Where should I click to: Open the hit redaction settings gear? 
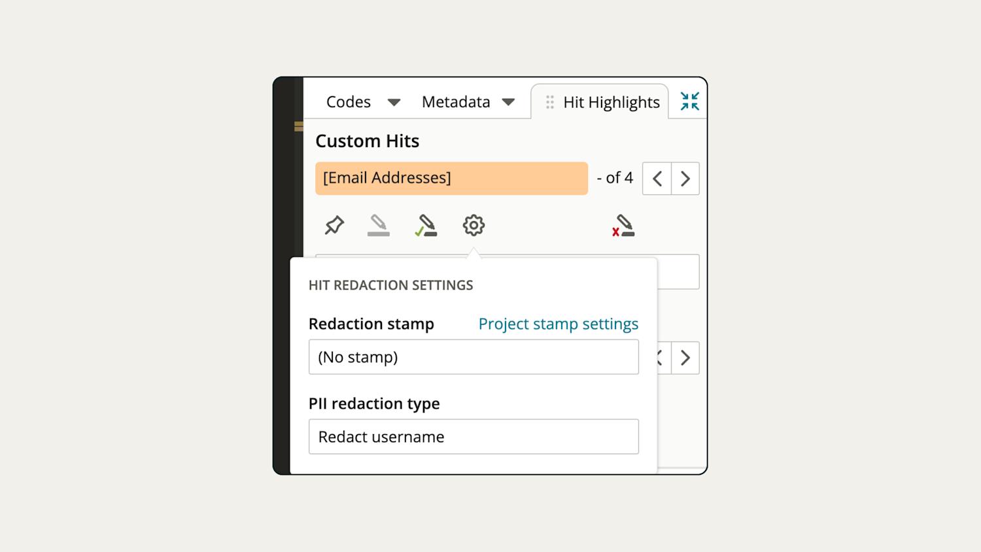tap(473, 225)
